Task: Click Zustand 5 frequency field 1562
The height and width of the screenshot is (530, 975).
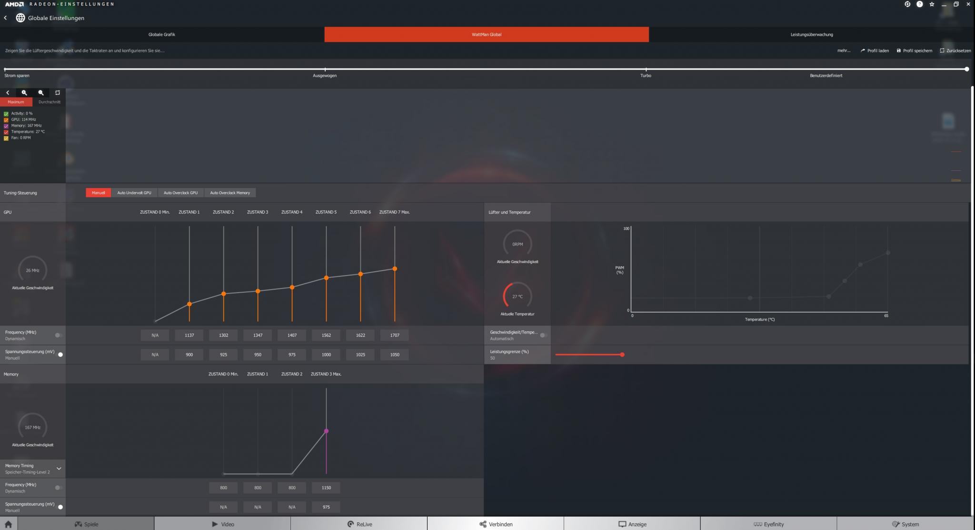Action: click(326, 335)
